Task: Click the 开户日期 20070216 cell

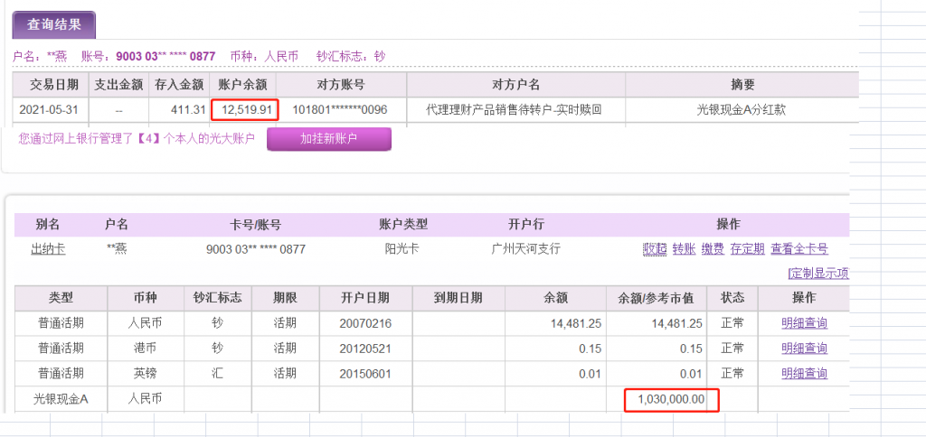Action: [366, 323]
